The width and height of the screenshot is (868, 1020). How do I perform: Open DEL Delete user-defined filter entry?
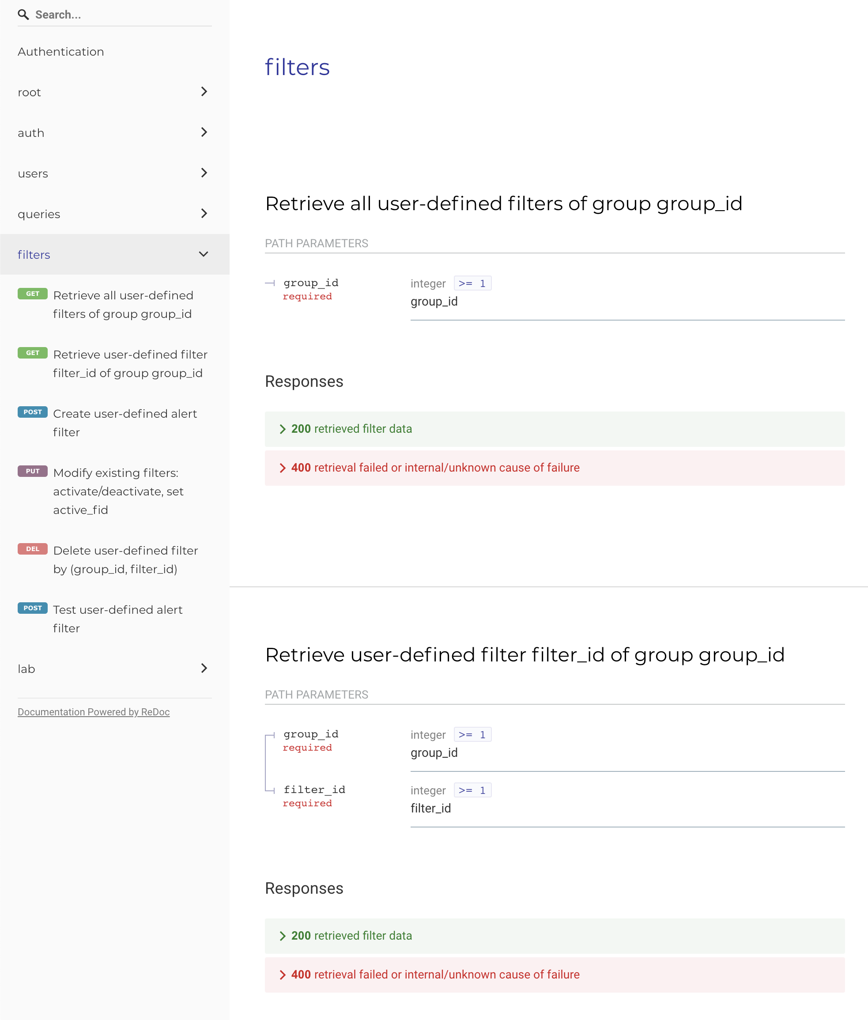pos(115,559)
